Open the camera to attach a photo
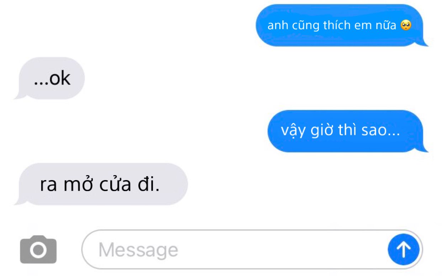The height and width of the screenshot is (276, 442). click(38, 249)
